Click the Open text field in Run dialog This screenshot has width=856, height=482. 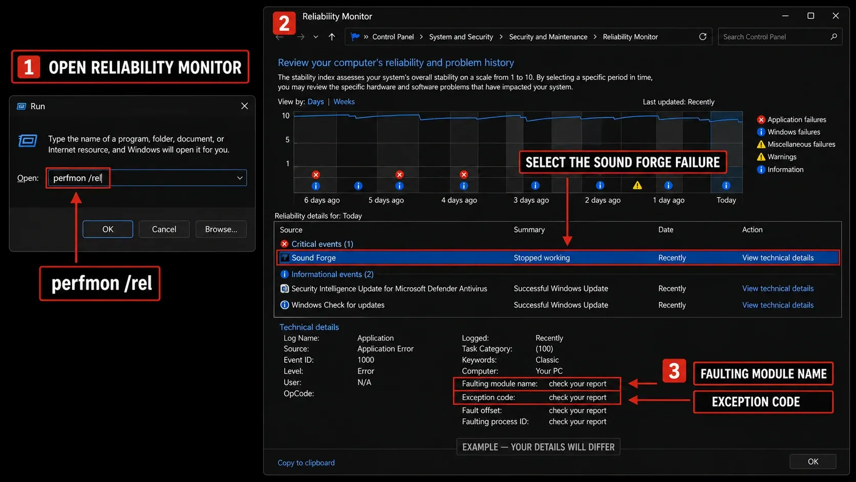click(x=147, y=178)
